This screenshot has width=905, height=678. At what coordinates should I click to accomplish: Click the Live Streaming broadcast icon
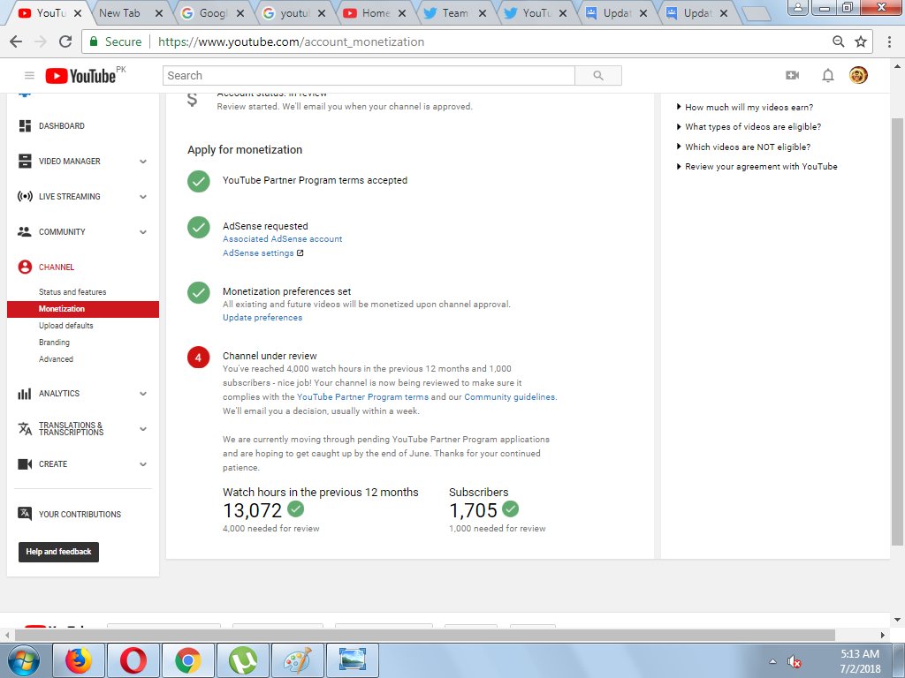click(25, 197)
